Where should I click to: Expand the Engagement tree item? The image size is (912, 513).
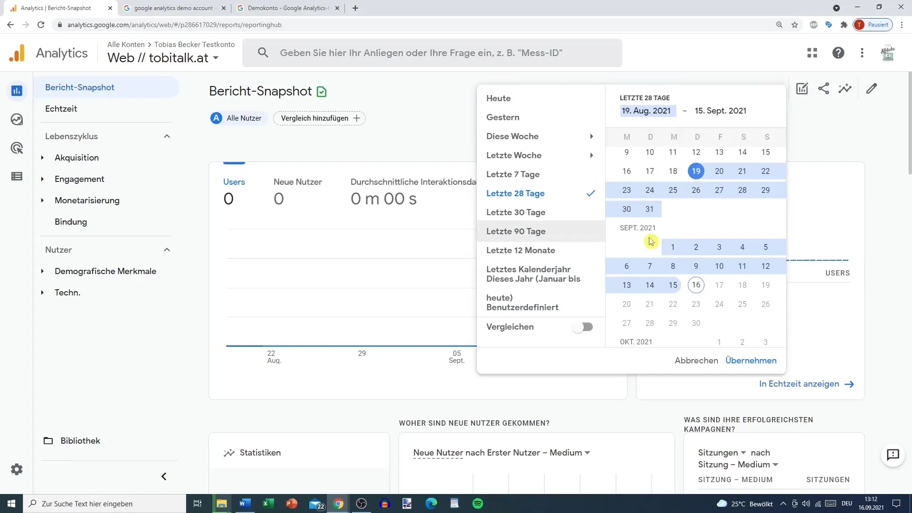click(x=42, y=179)
